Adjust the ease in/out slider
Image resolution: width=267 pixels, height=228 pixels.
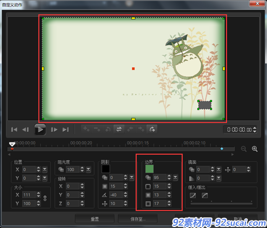[222, 203]
